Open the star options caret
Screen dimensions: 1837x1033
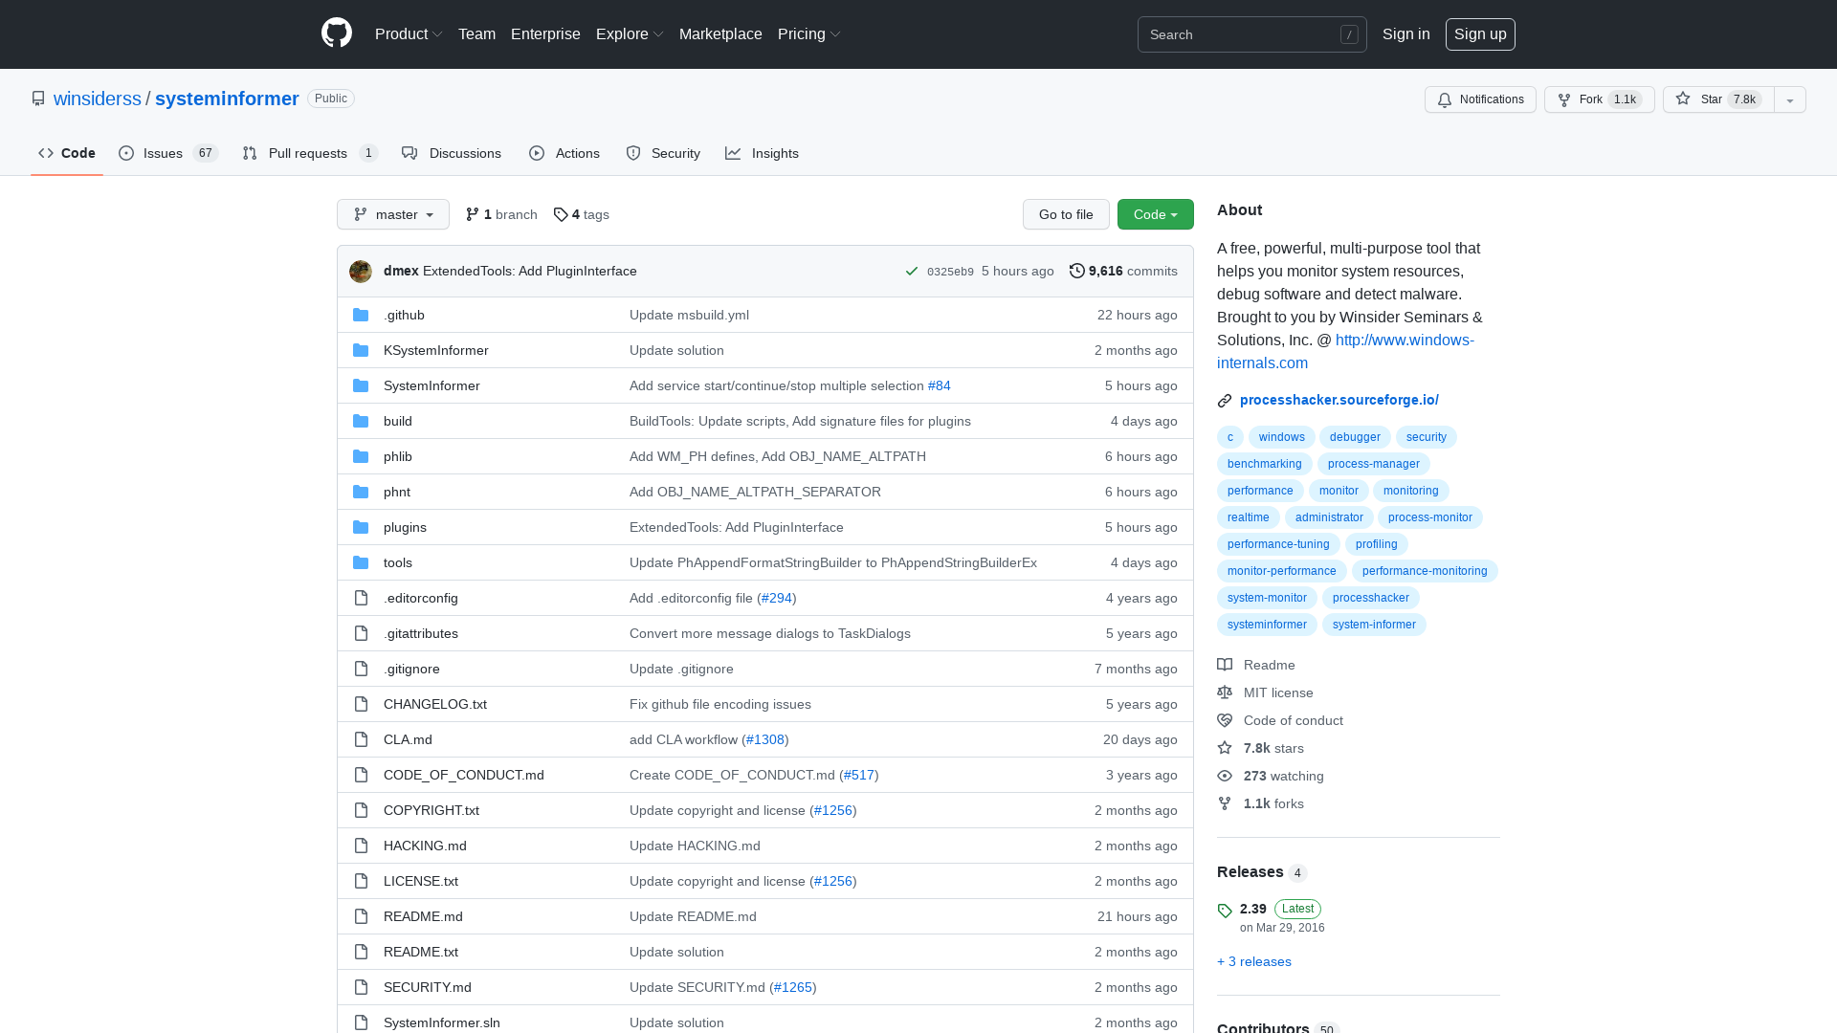point(1789,99)
